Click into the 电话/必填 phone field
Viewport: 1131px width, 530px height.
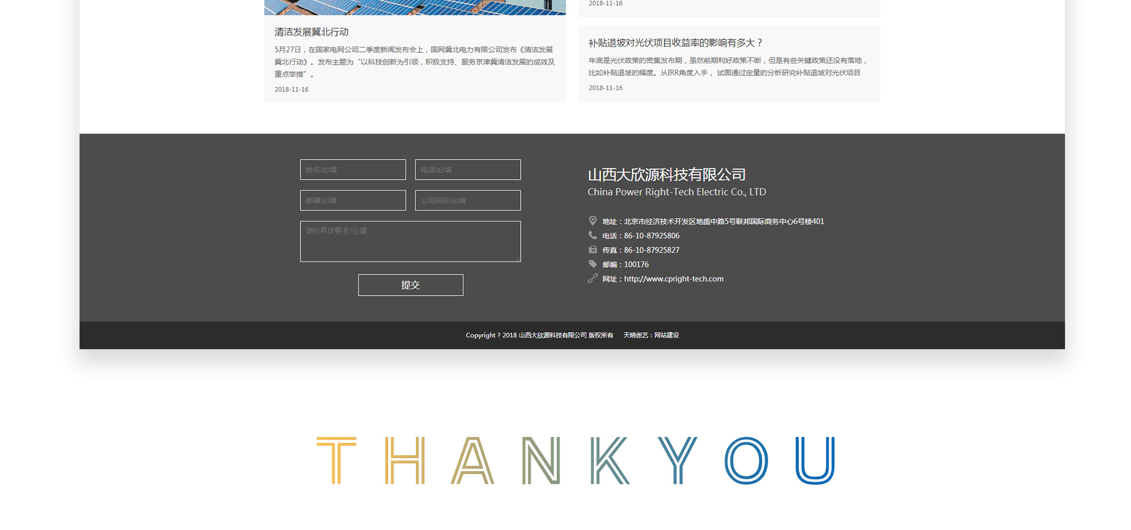pos(468,170)
